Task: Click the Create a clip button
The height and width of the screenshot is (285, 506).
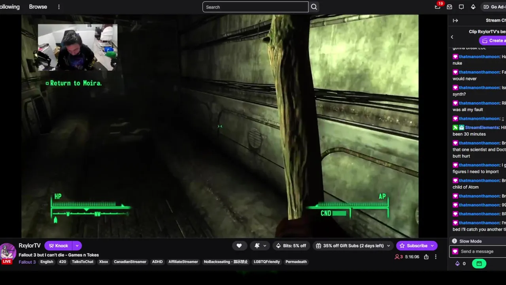Action: click(493, 40)
